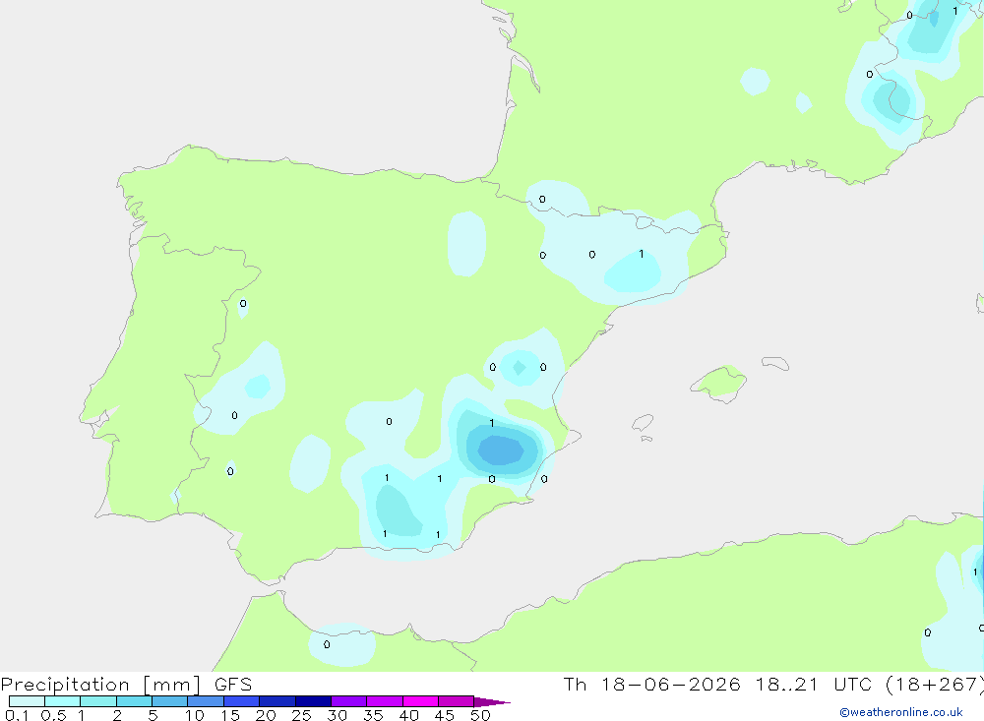Click the darkest blue rain core in southeast Spain

click(x=500, y=450)
